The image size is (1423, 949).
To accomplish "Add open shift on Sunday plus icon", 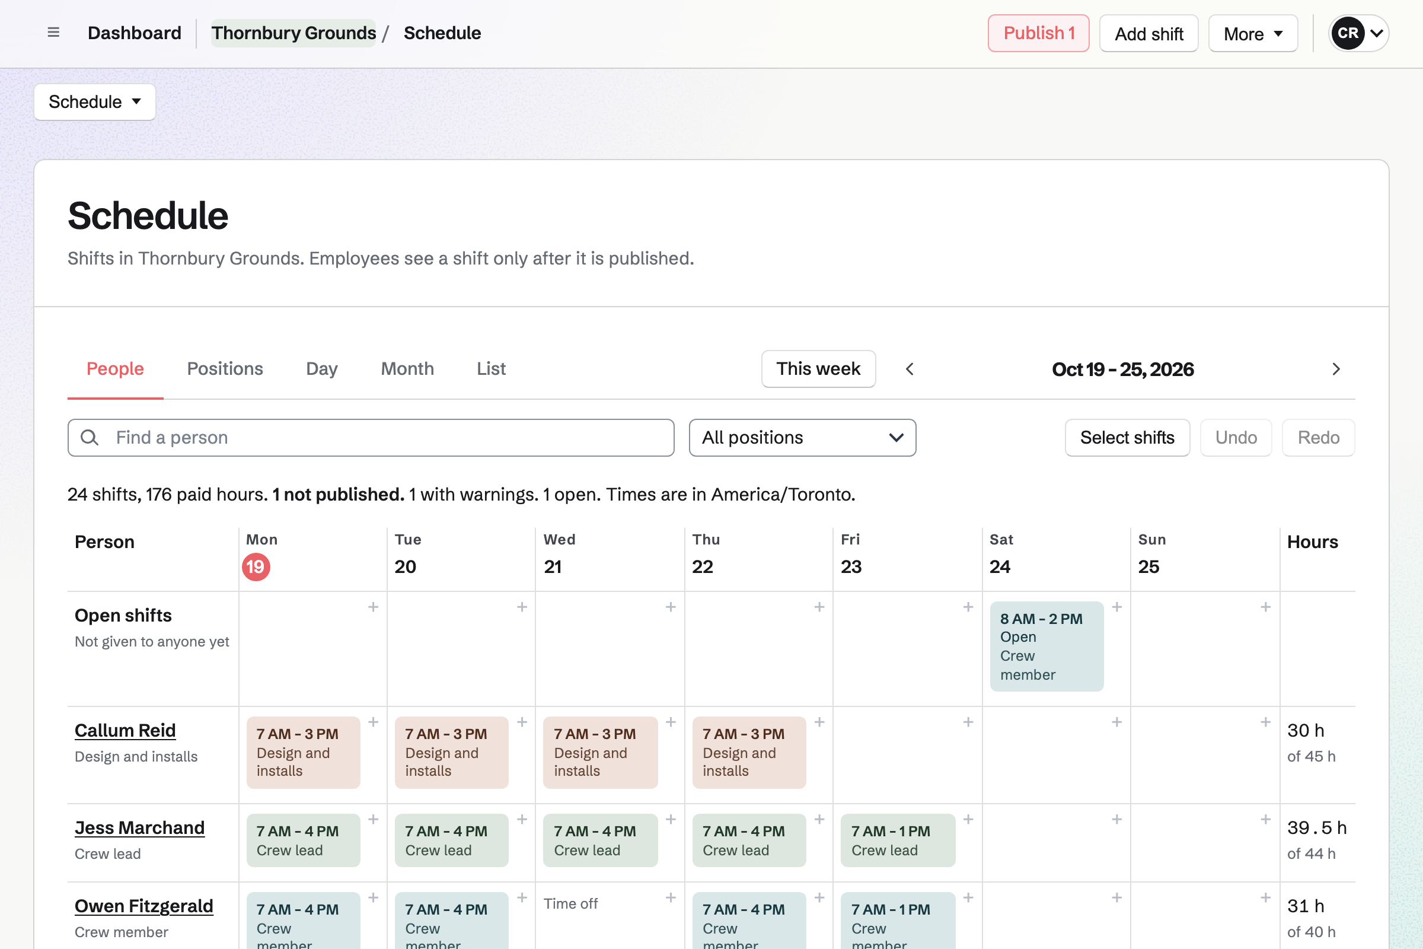I will [1266, 607].
